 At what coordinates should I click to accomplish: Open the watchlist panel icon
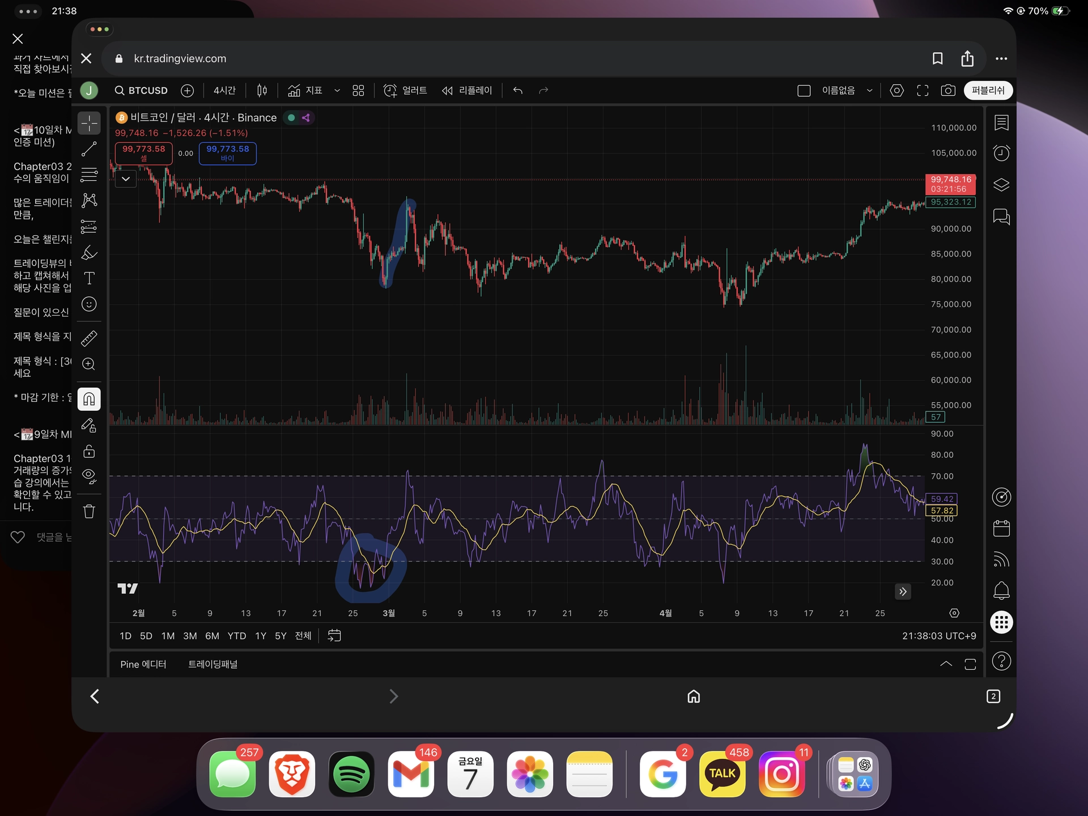(1001, 122)
